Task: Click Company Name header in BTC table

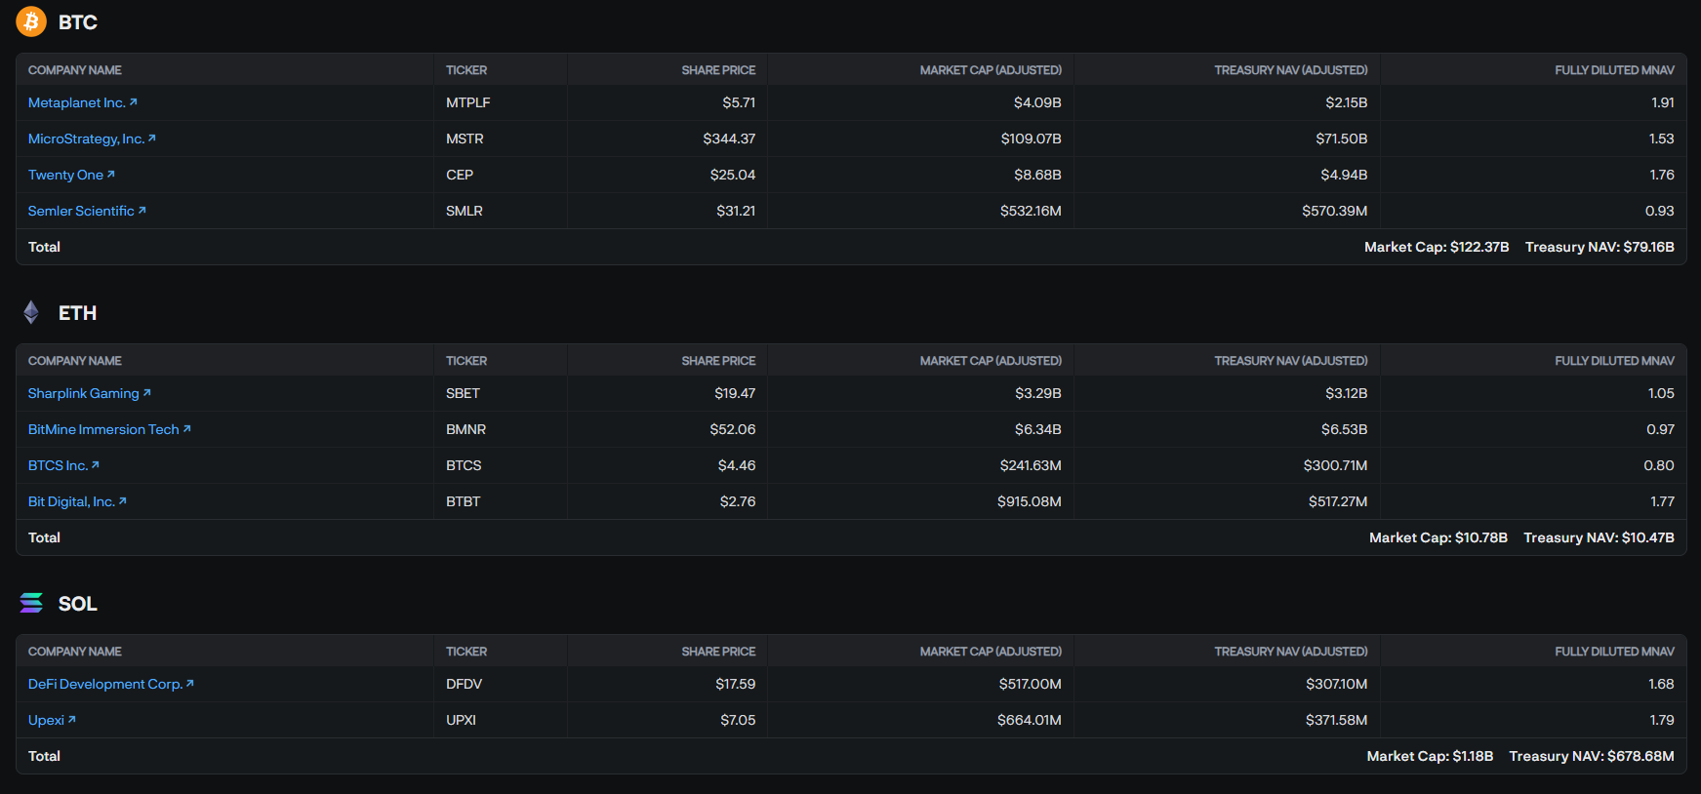Action: tap(75, 70)
